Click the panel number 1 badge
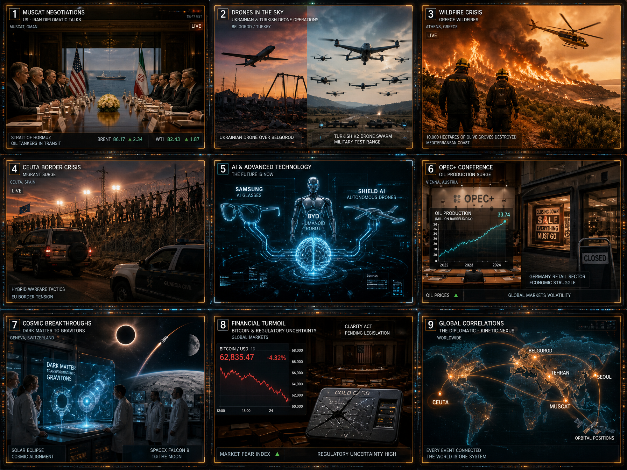The image size is (627, 470). (x=14, y=14)
